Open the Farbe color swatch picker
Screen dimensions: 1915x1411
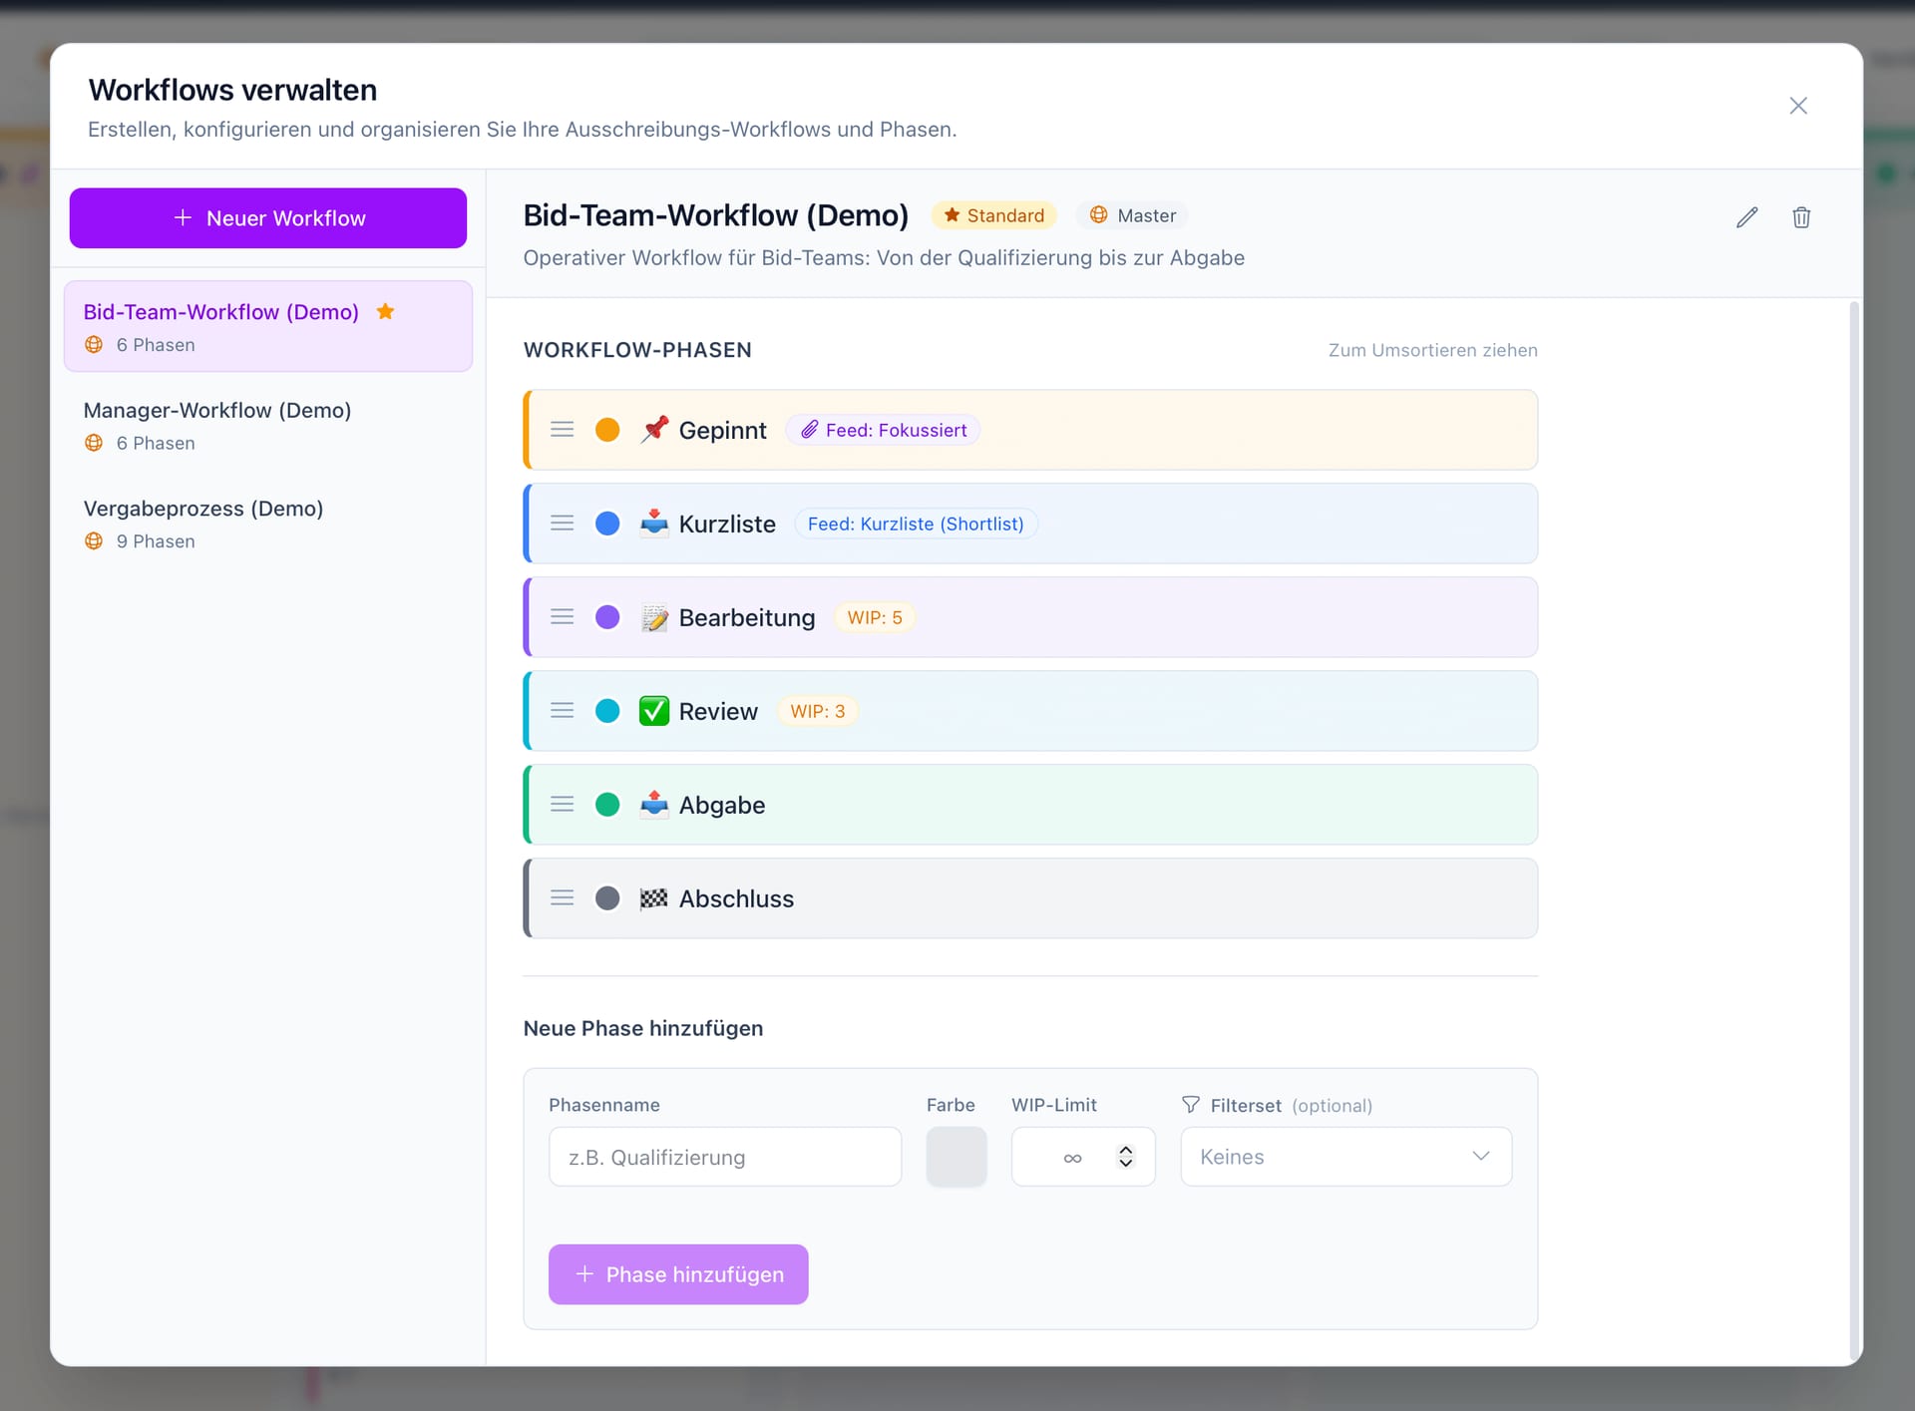957,1157
